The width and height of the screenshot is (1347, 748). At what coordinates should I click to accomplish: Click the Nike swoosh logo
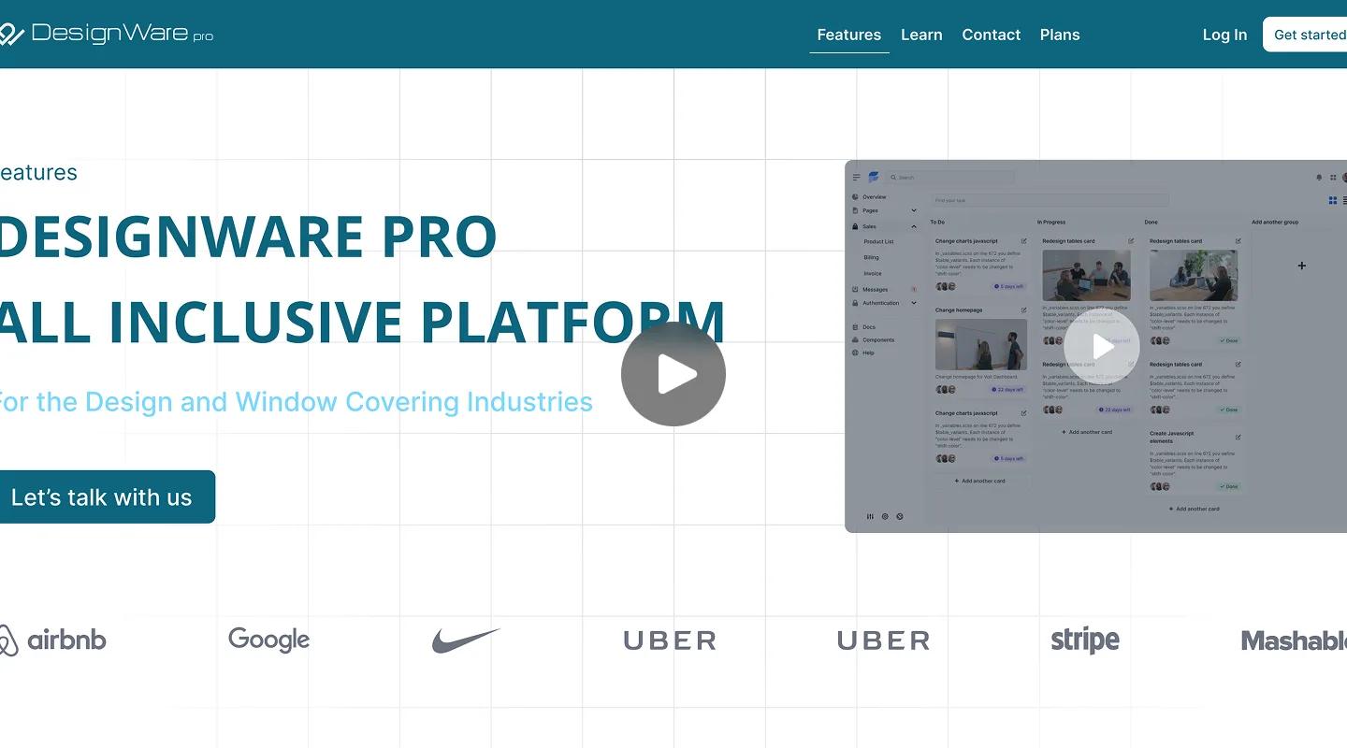click(466, 640)
